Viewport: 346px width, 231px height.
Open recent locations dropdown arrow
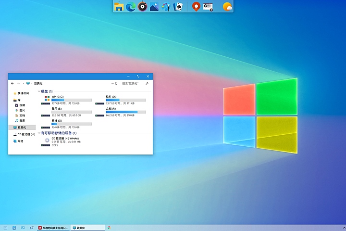point(24,83)
